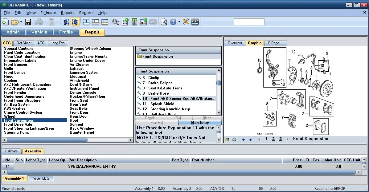The image size is (369, 192).
Task: Click the CP PRO toolbar icon
Action: pyautogui.click(x=195, y=22)
